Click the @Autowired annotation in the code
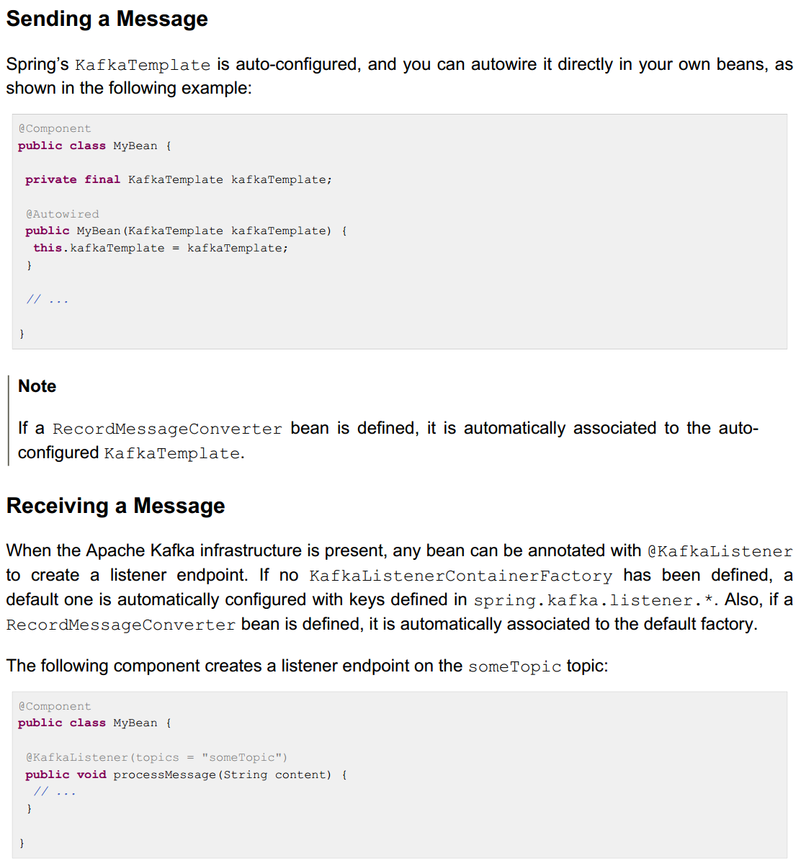The width and height of the screenshot is (801, 866). pyautogui.click(x=62, y=214)
